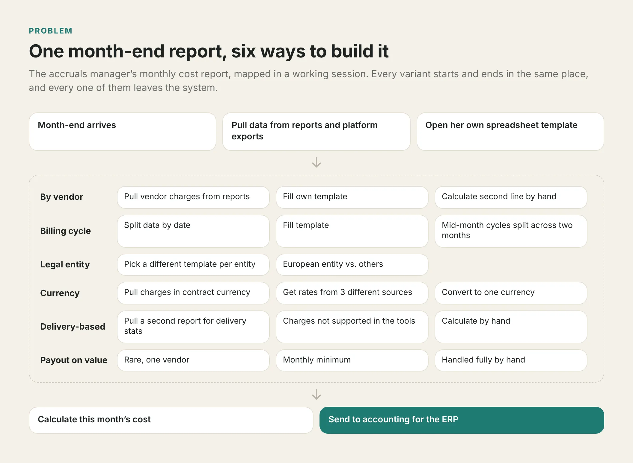
Task: Click the 'By vendor' row label
Action: [61, 197]
